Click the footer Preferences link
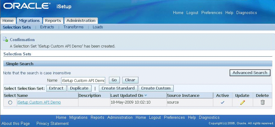The width and height of the screenshot is (275, 127). pos(174,118)
